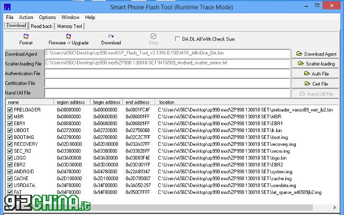Close the Smart Phone Flash Tool window
344x215 pixels.
(331, 5)
